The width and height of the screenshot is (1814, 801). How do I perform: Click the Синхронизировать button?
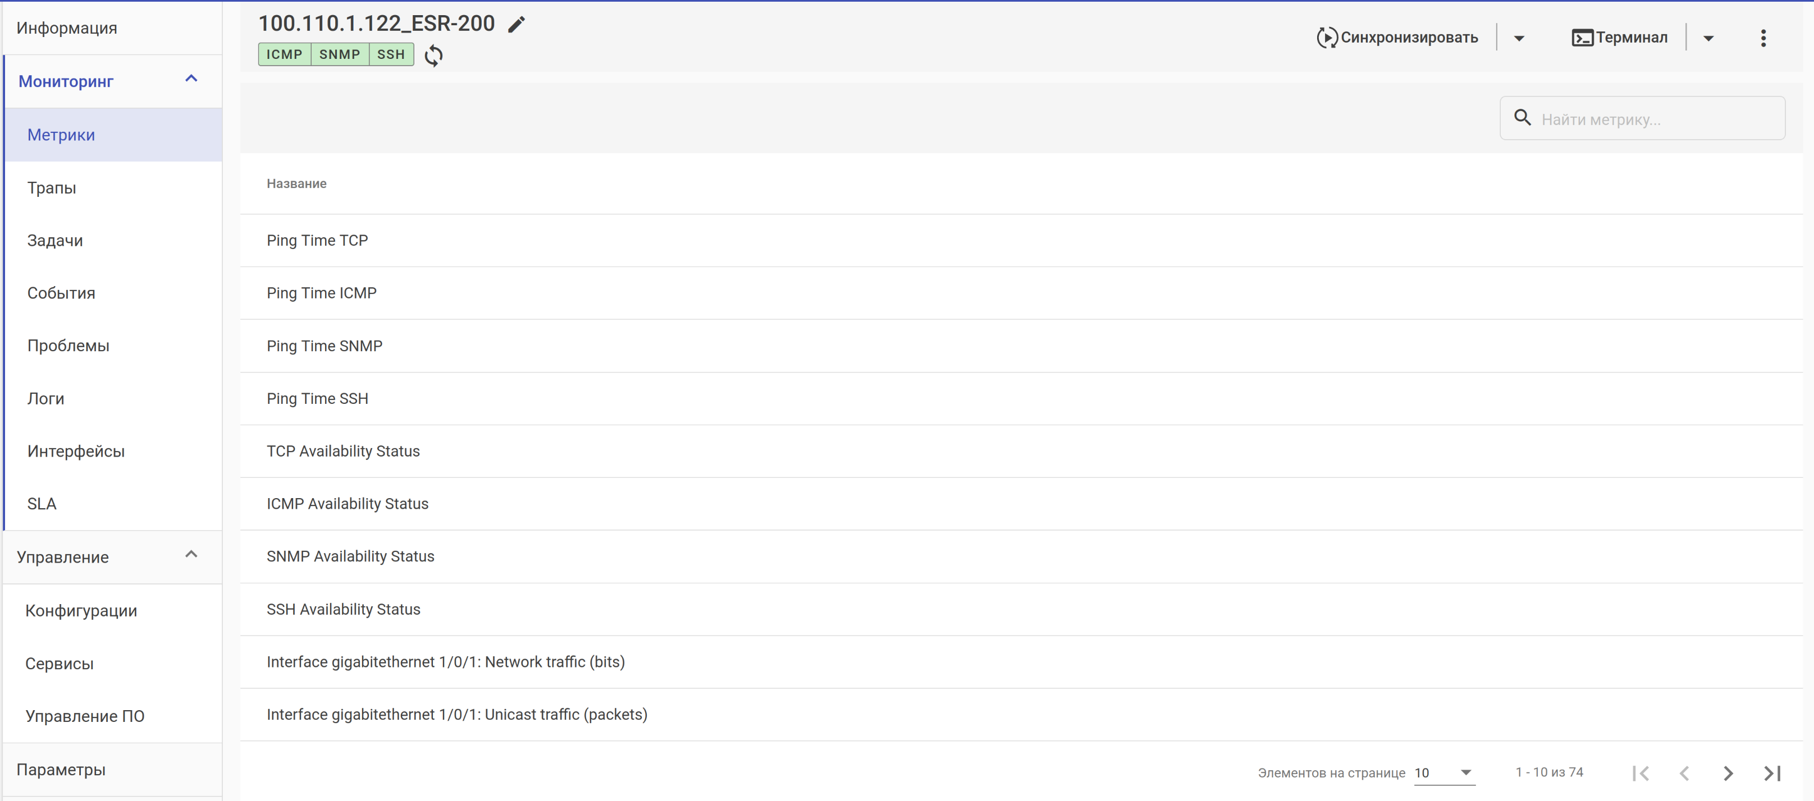(1397, 38)
